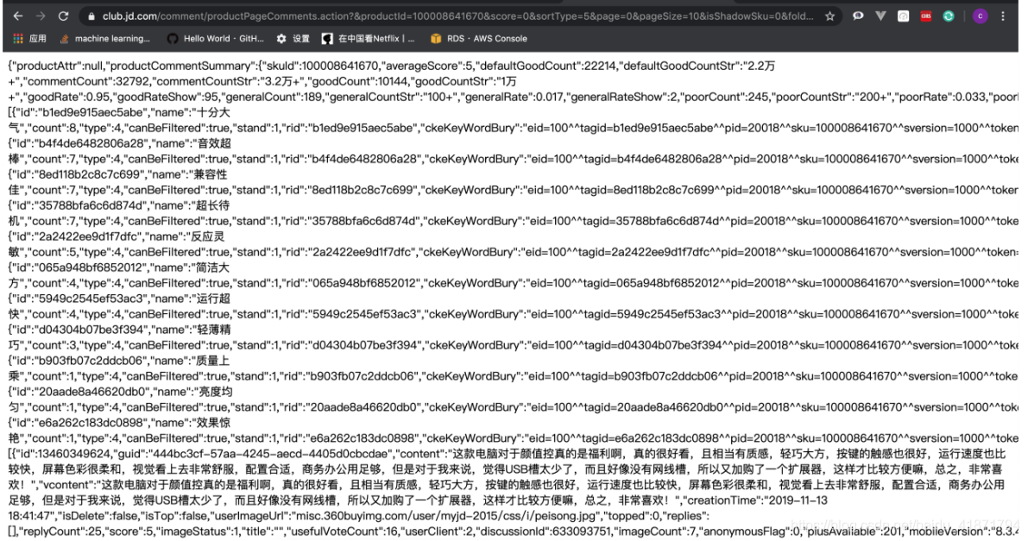Click the "name":"质量上 text

tap(191, 361)
